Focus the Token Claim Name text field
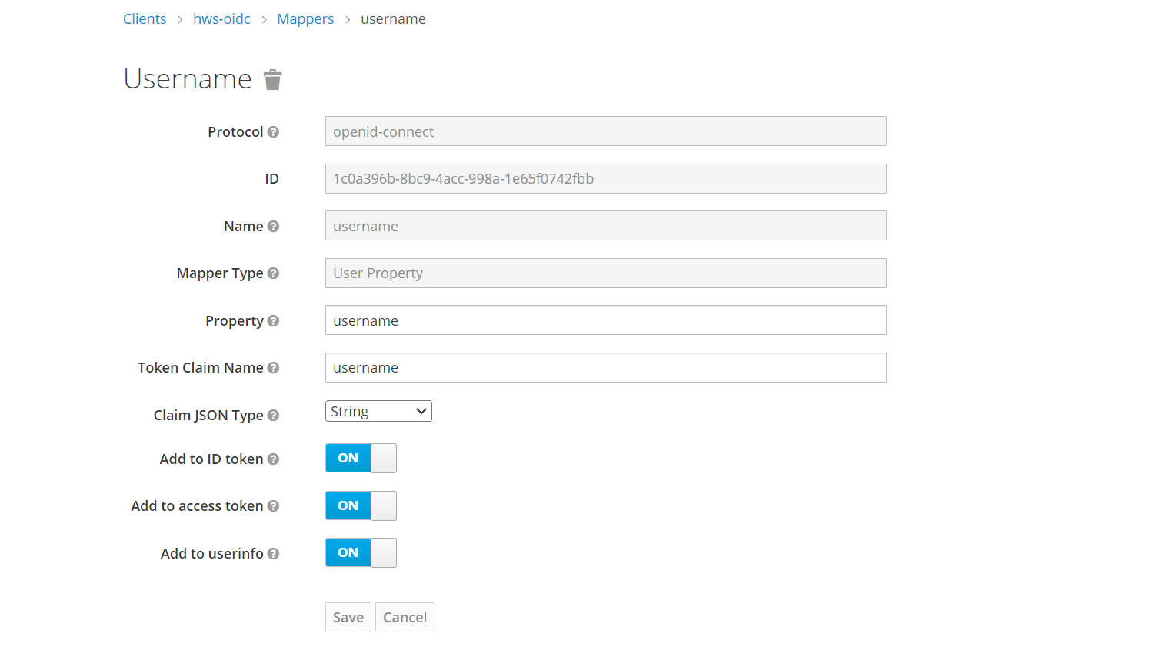The height and width of the screenshot is (653, 1169). tap(605, 368)
